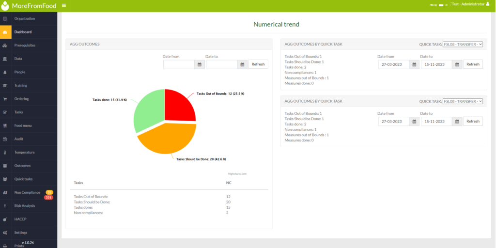Go to Risk Analysis in sidebar
This screenshot has width=496, height=248.
(24, 206)
